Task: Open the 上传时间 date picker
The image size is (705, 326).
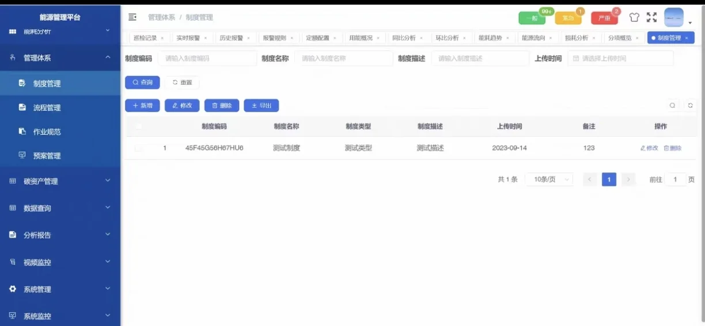Action: [620, 59]
